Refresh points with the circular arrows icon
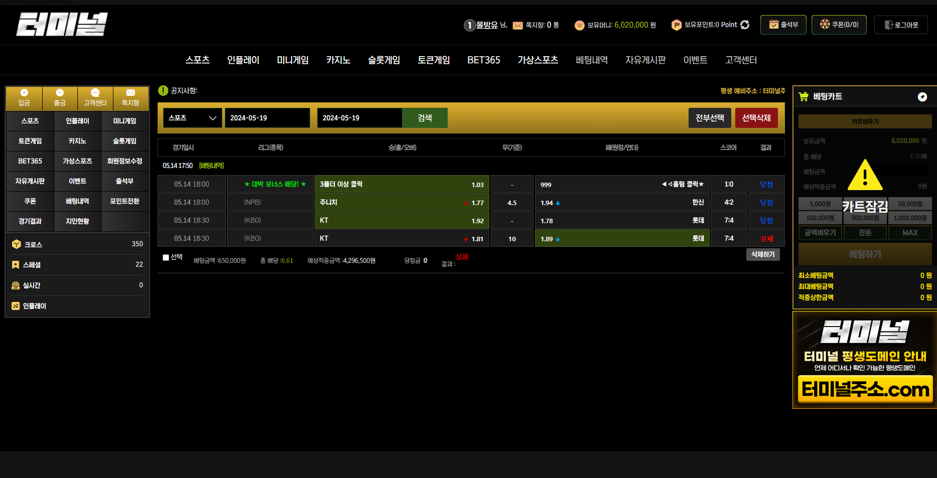The width and height of the screenshot is (937, 478). (745, 25)
